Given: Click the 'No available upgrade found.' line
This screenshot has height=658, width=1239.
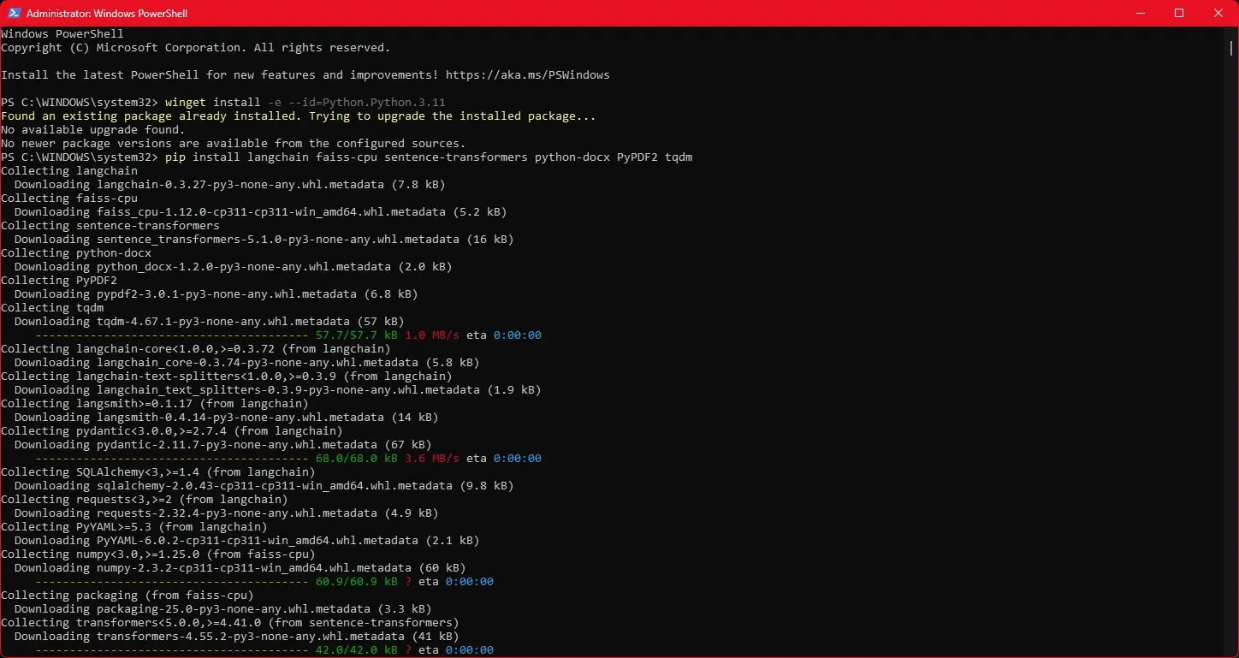Looking at the screenshot, I should 93,130.
